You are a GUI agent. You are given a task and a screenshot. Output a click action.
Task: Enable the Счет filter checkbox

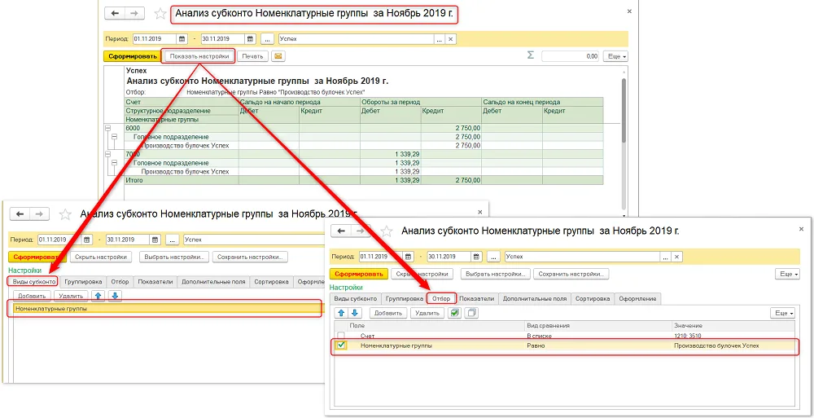point(340,336)
